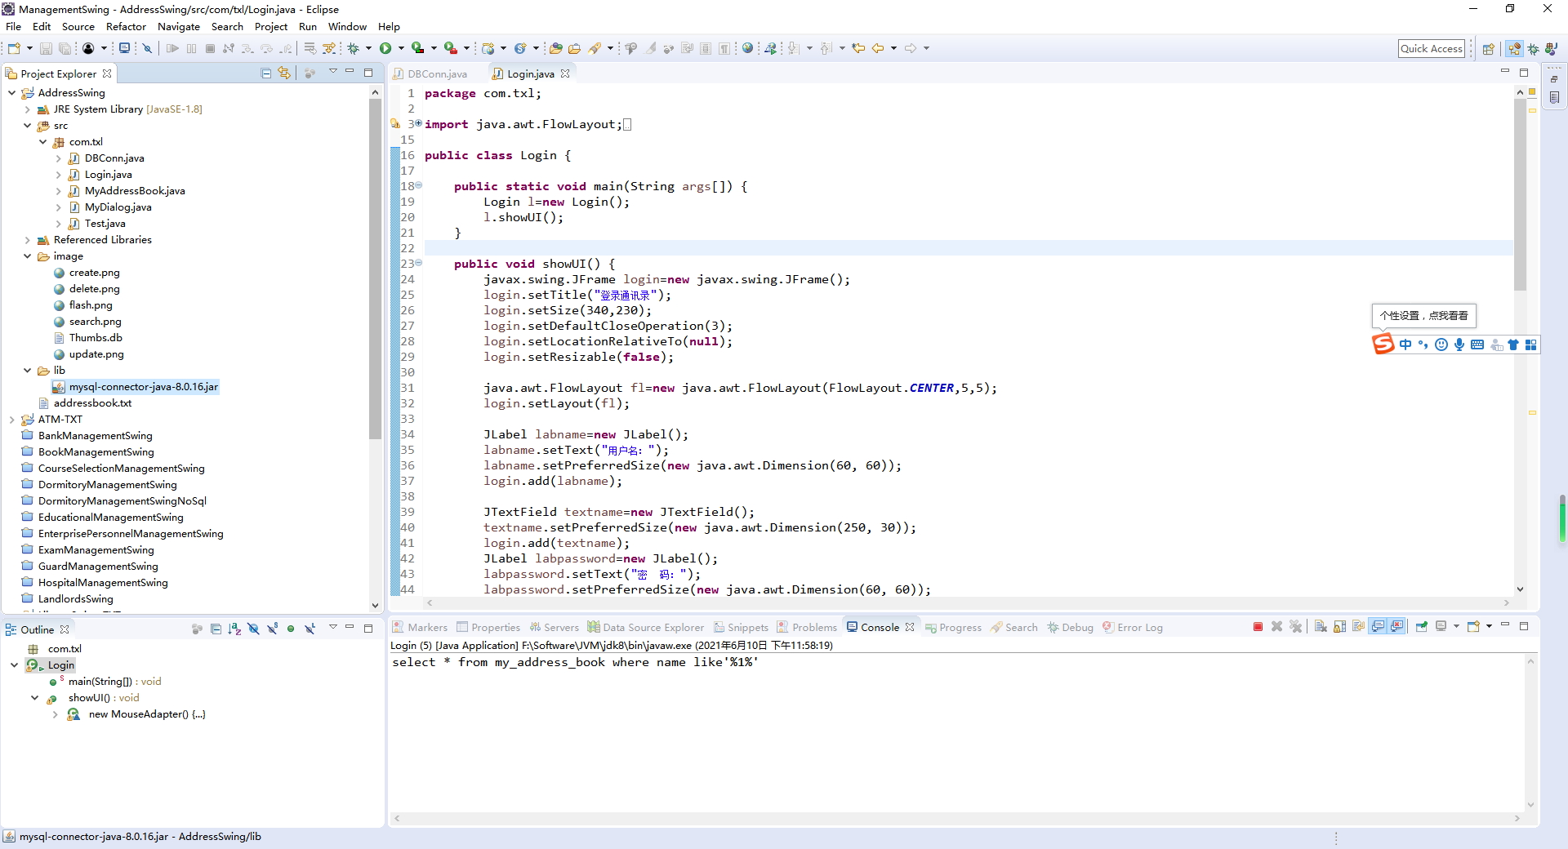Clear the Console output
1568x849 pixels.
(1320, 626)
